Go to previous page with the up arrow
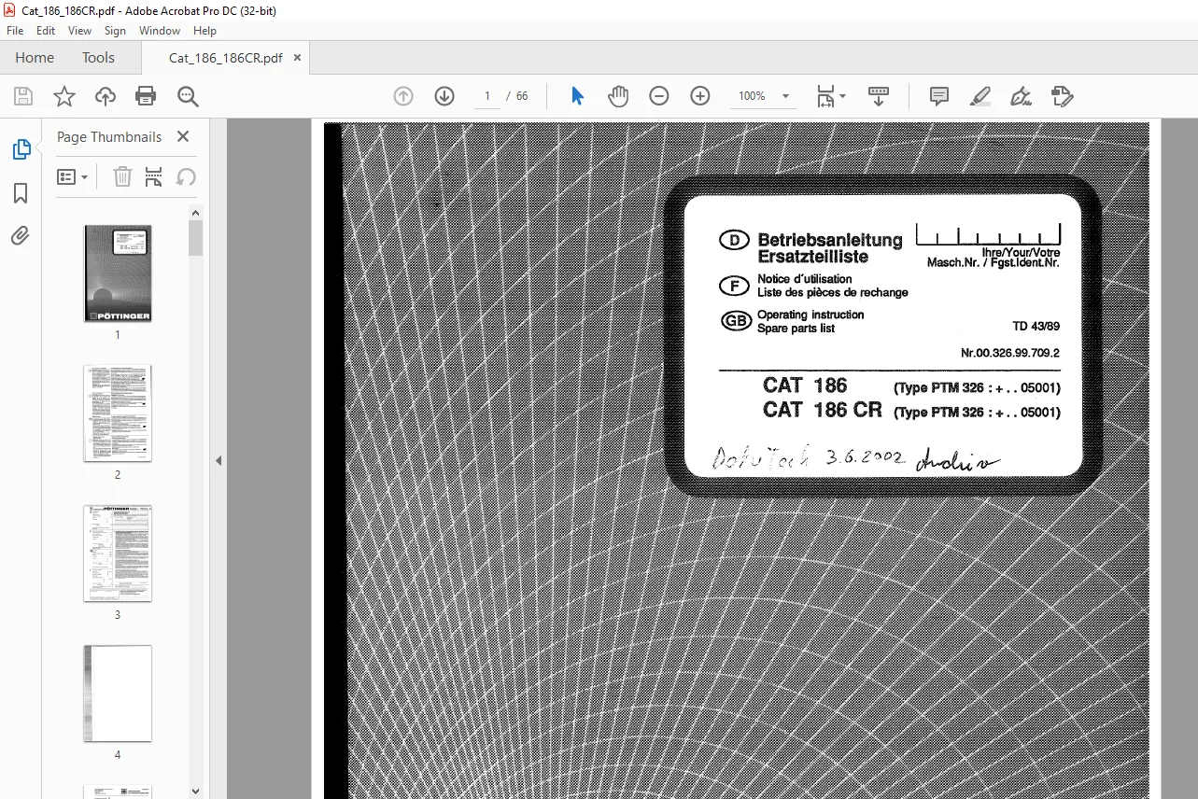The width and height of the screenshot is (1198, 799). tap(403, 96)
